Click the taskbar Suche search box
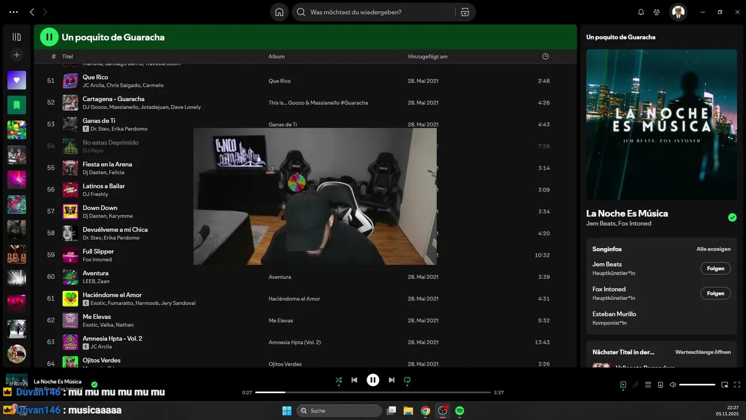Image resolution: width=746 pixels, height=420 pixels. point(339,411)
